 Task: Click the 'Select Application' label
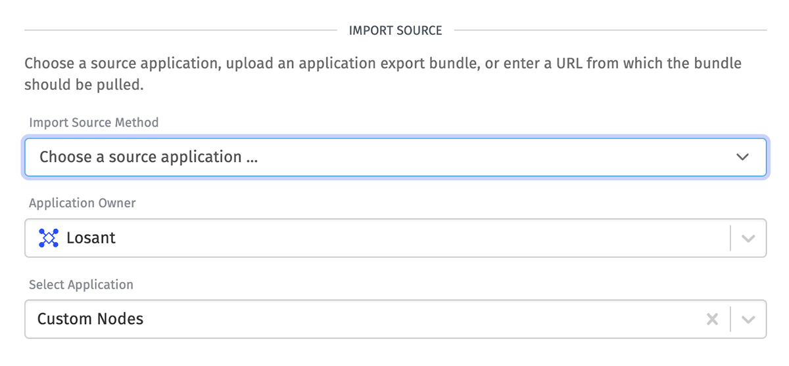click(81, 285)
